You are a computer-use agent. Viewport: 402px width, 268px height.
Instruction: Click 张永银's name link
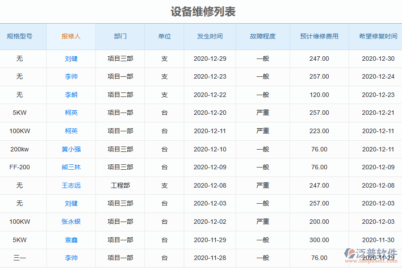click(x=71, y=222)
